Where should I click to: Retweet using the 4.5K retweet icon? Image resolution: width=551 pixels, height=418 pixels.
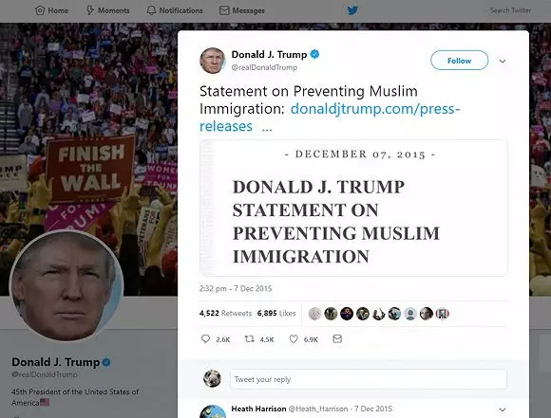pos(250,338)
